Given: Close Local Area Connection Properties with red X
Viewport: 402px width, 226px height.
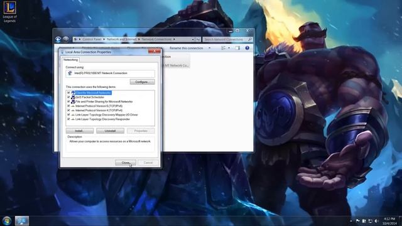Looking at the screenshot, I should point(155,51).
